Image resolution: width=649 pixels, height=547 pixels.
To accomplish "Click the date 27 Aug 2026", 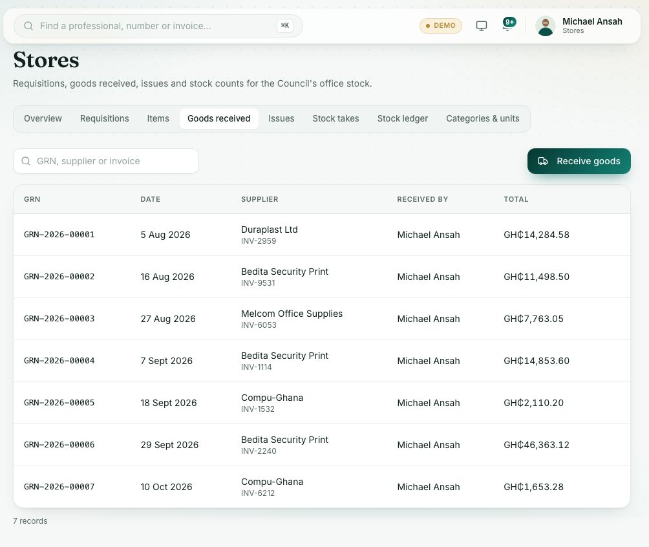I will pos(168,319).
